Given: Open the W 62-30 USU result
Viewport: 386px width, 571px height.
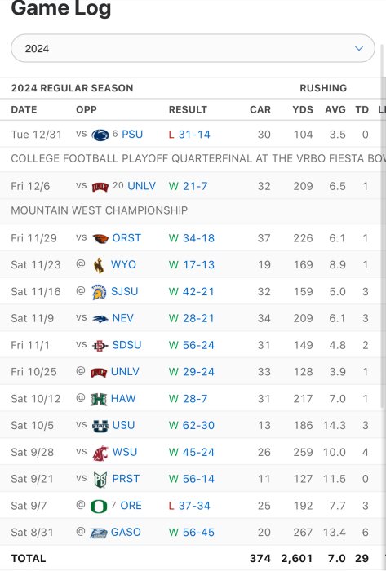Looking at the screenshot, I should (192, 425).
